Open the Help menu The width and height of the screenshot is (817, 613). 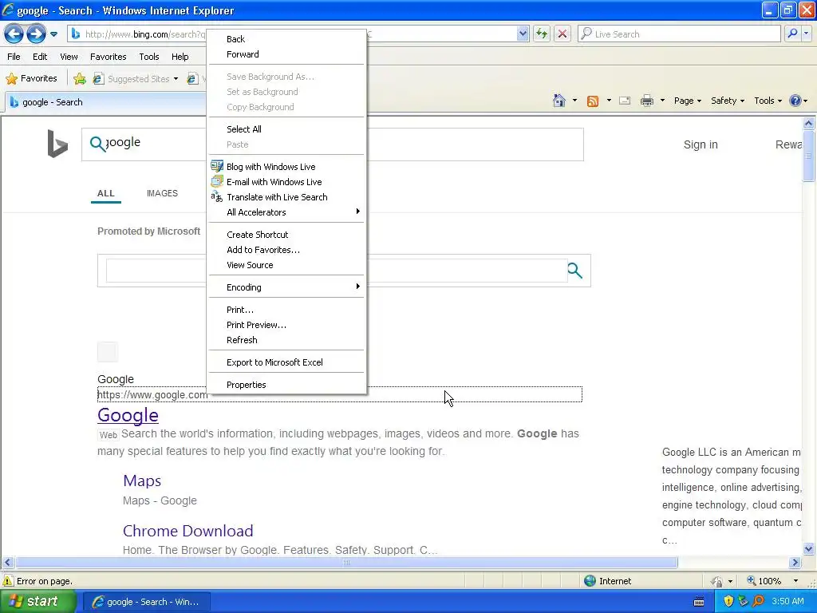(180, 57)
